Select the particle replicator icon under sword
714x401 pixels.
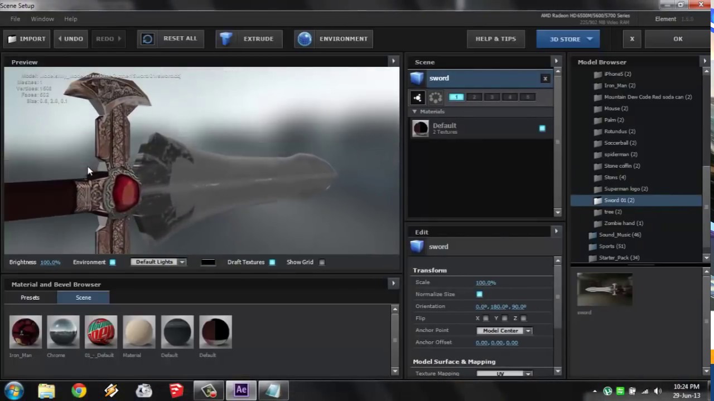click(x=417, y=97)
